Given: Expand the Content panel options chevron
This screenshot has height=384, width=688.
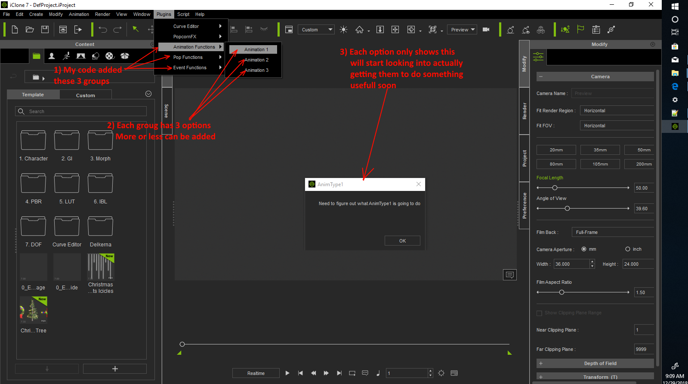Looking at the screenshot, I should point(148,94).
